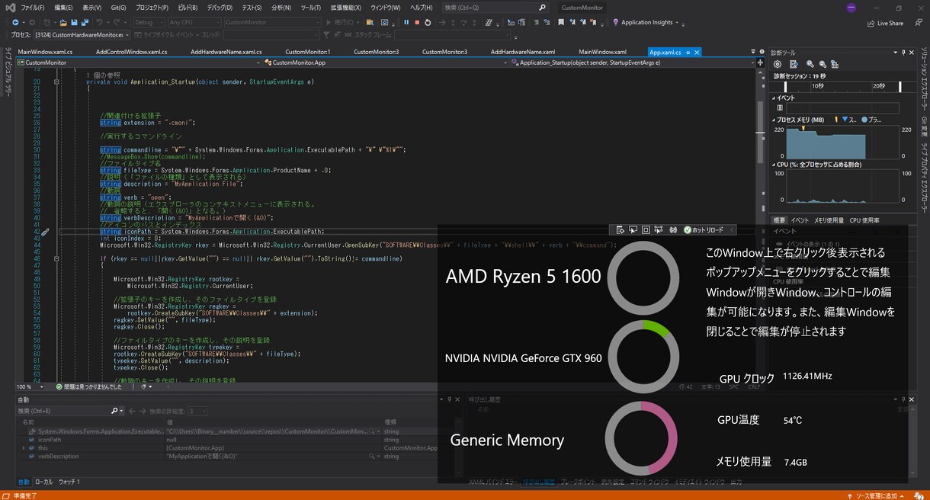Toggle auto-hide pin on Diagnostic Tools panel
Screen dimensions: 930x500
coord(904,52)
